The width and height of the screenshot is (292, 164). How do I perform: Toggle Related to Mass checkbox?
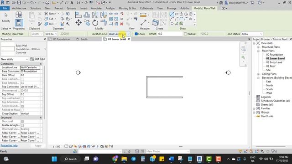point(22,110)
